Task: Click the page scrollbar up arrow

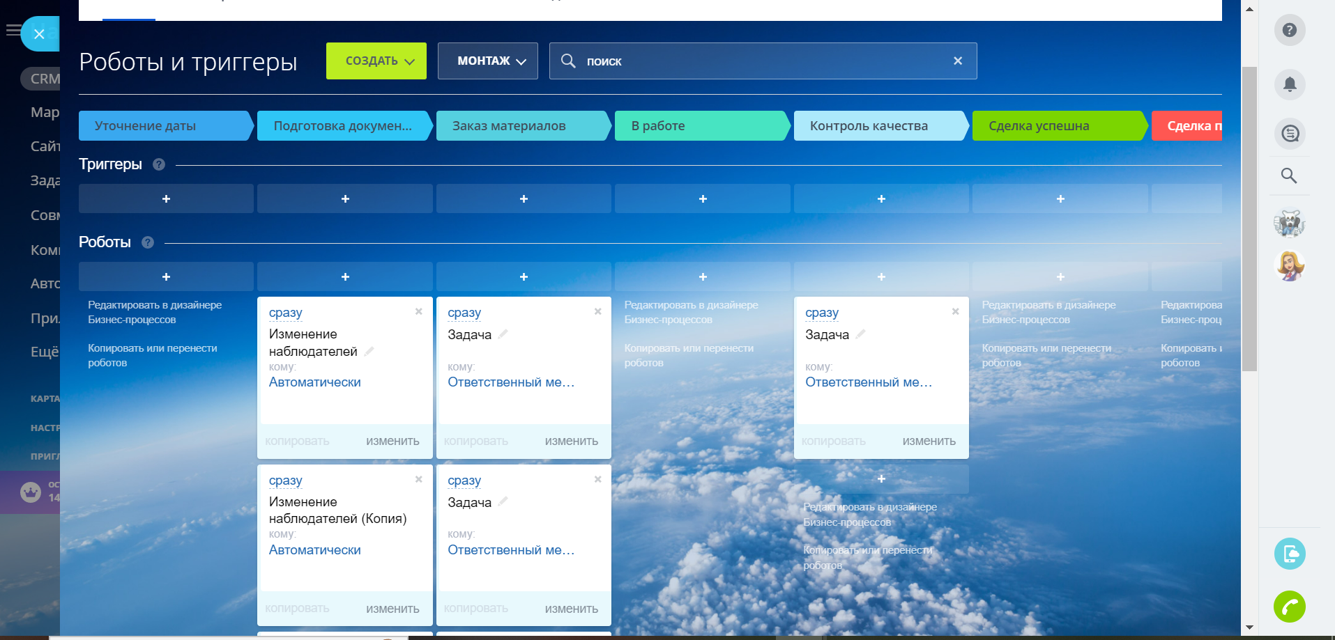Action: 1249,9
